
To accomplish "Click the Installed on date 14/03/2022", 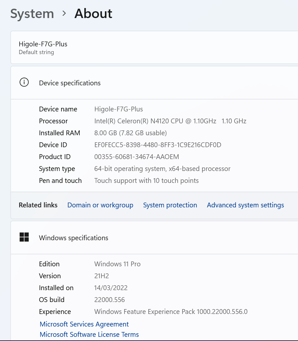I will 111,288.
